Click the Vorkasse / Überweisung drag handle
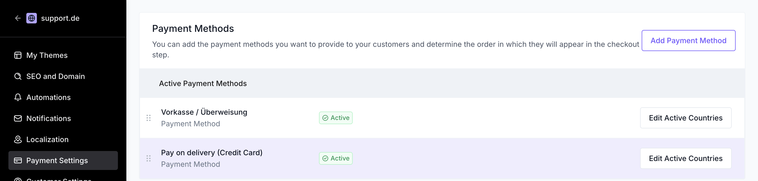This screenshot has height=181, width=758. 149,118
